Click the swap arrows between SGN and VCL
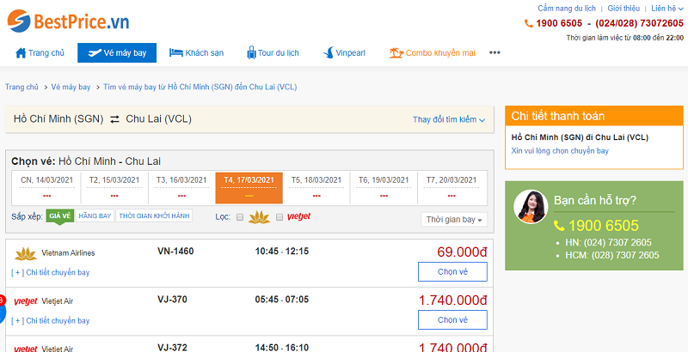688x352 pixels. (x=114, y=119)
